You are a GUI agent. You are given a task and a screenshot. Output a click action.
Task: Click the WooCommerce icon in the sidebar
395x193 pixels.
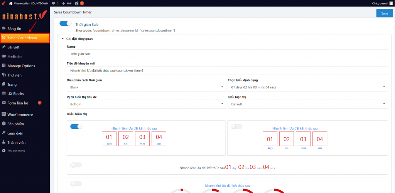tap(4, 115)
